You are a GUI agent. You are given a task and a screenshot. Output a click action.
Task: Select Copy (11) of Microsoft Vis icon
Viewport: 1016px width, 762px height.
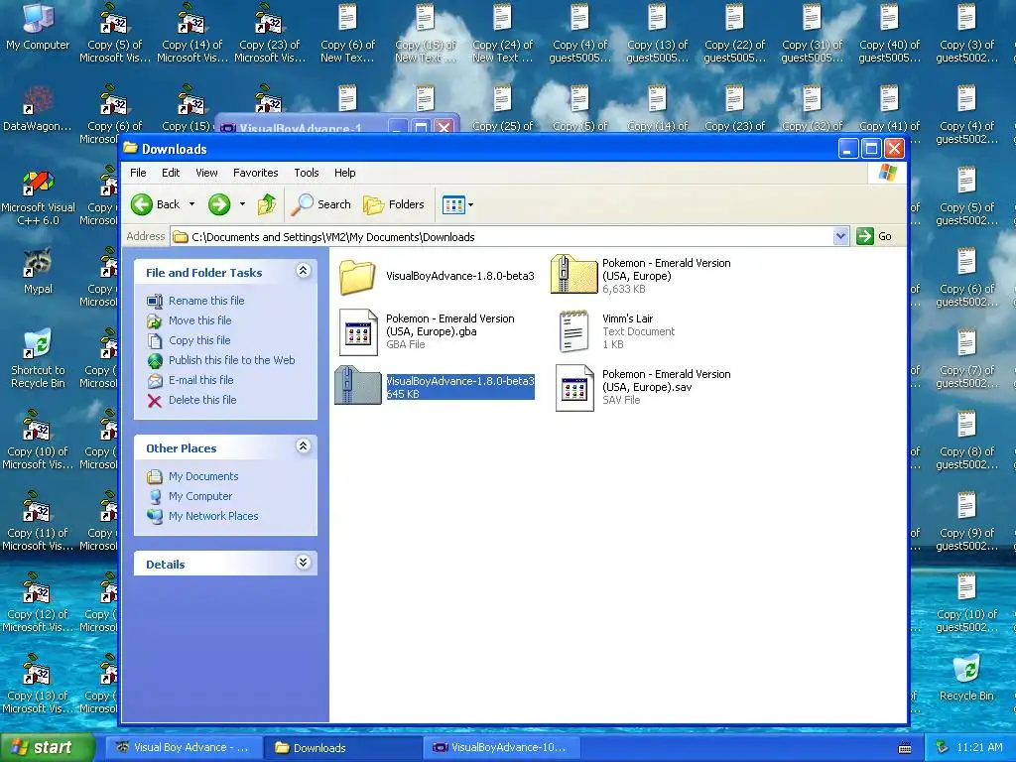[x=38, y=506]
